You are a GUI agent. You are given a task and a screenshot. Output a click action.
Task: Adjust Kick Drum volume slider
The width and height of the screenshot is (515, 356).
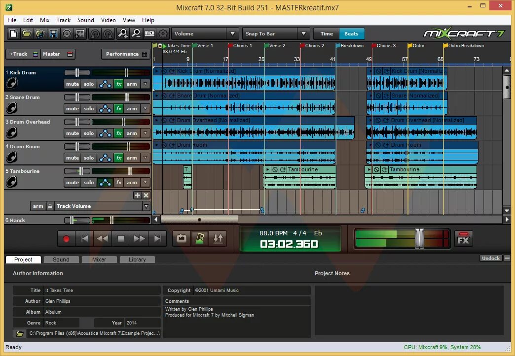point(126,73)
